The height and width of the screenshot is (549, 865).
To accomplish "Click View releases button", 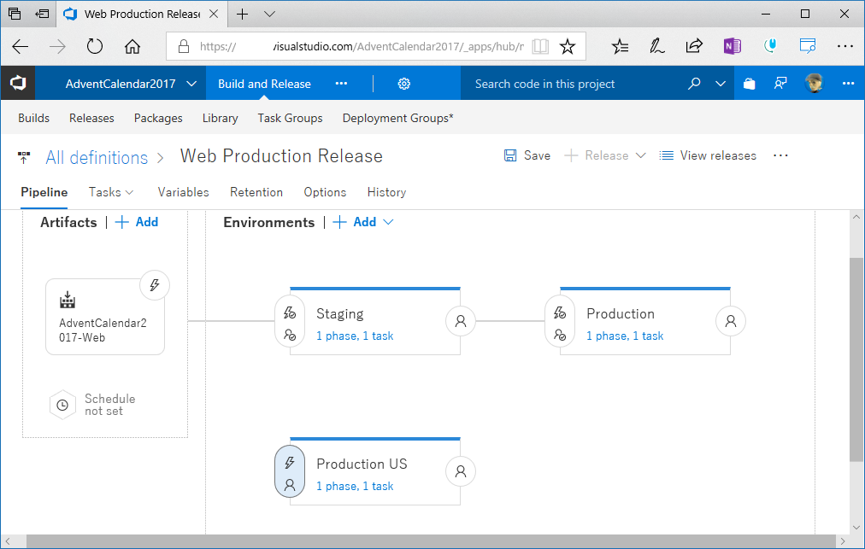I will (x=708, y=155).
